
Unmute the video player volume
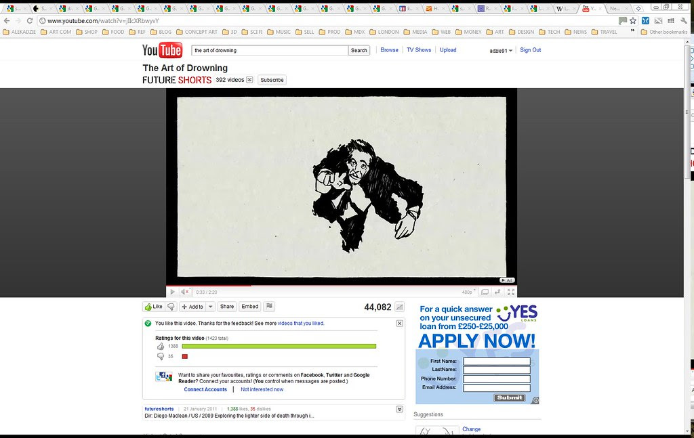click(x=185, y=292)
